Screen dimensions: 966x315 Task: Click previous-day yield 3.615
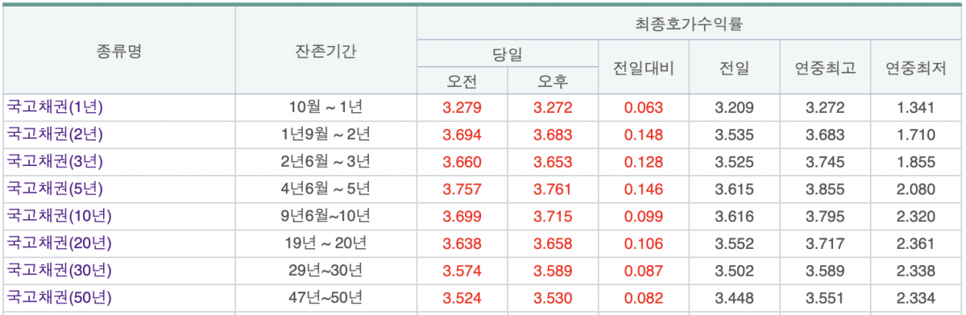coord(734,189)
